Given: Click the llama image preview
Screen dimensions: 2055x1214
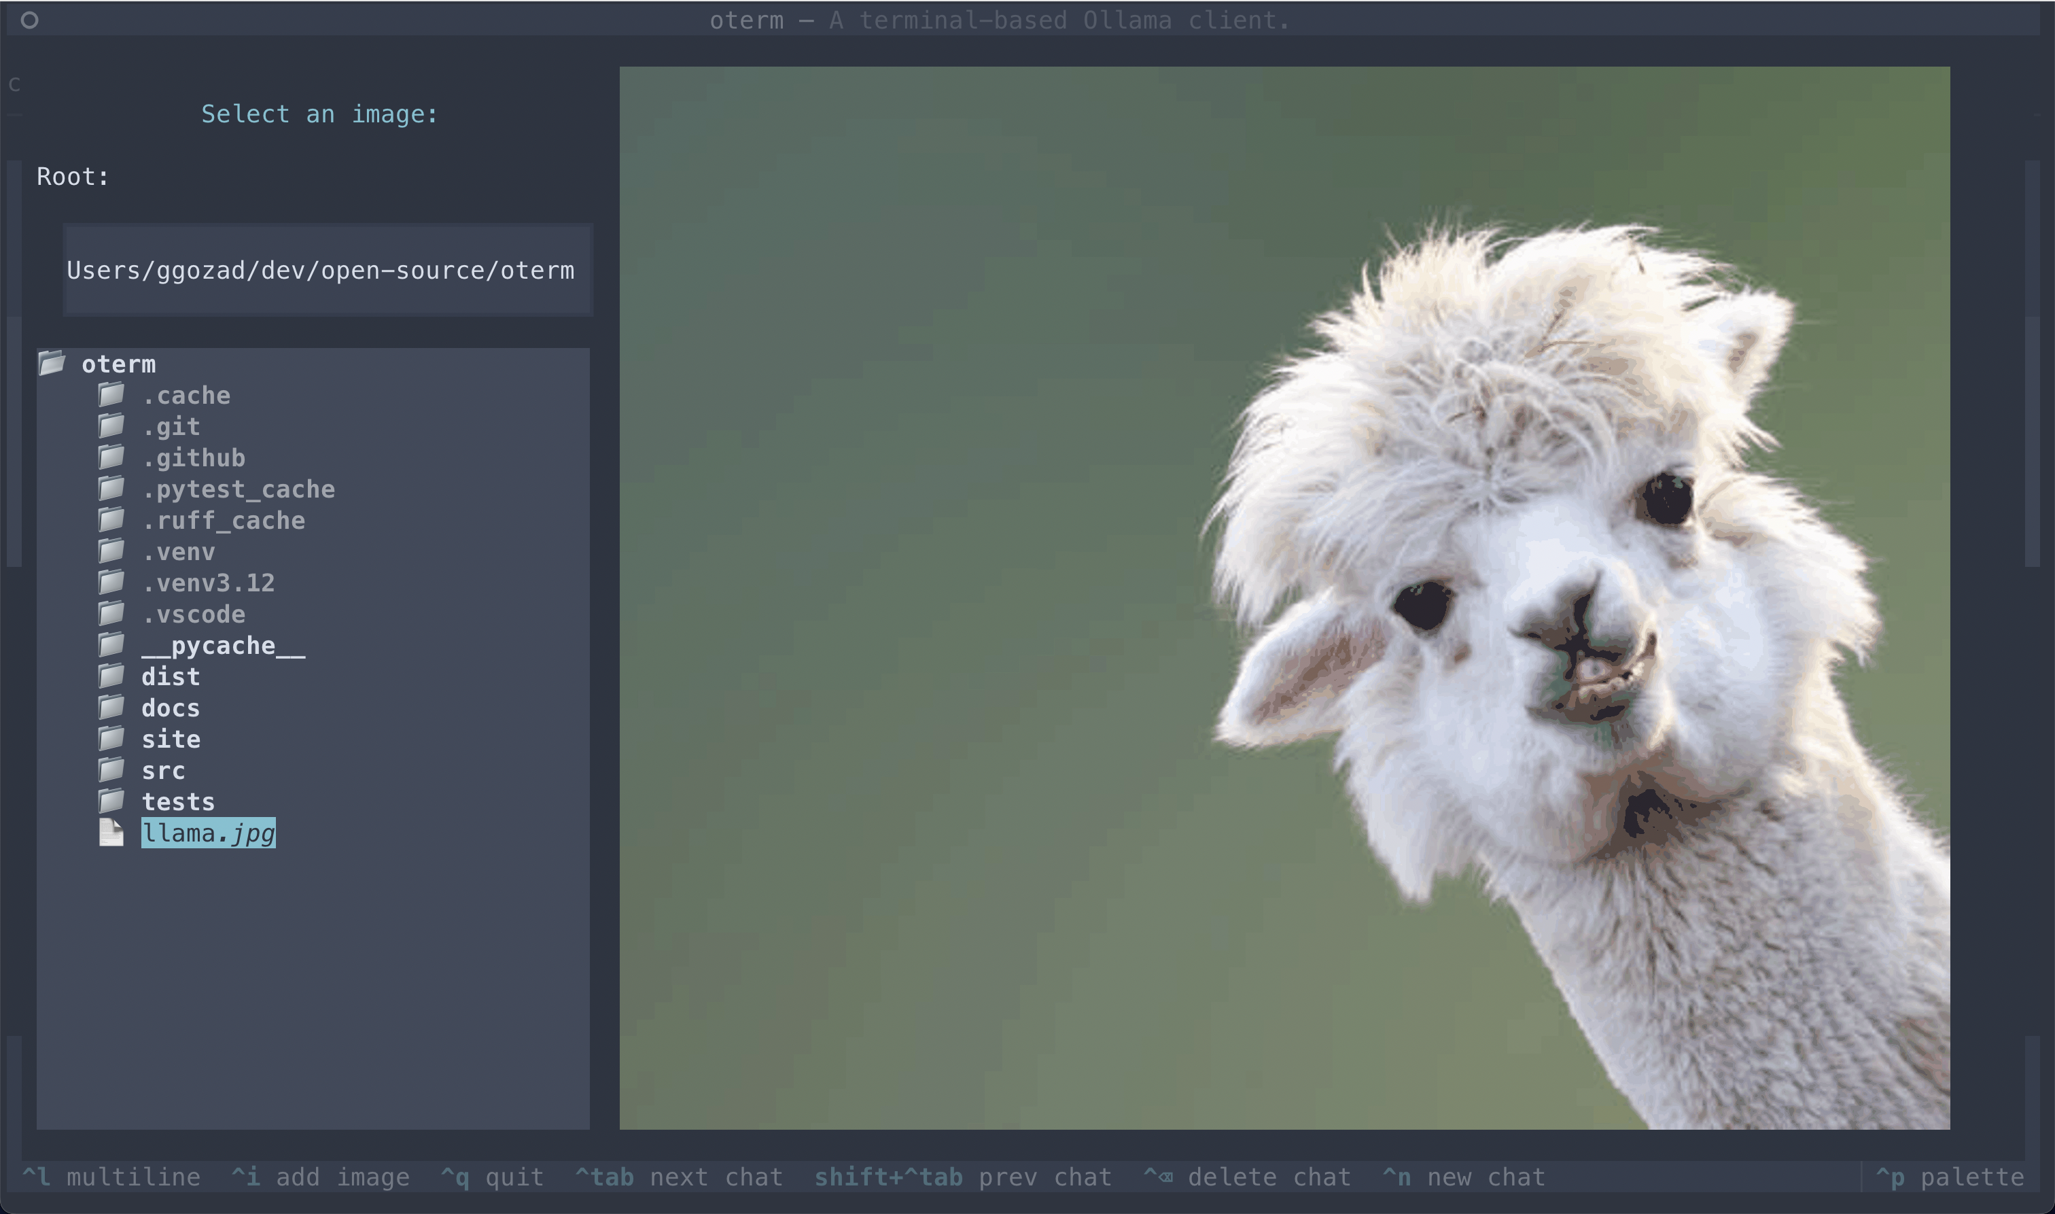Looking at the screenshot, I should pos(1284,597).
